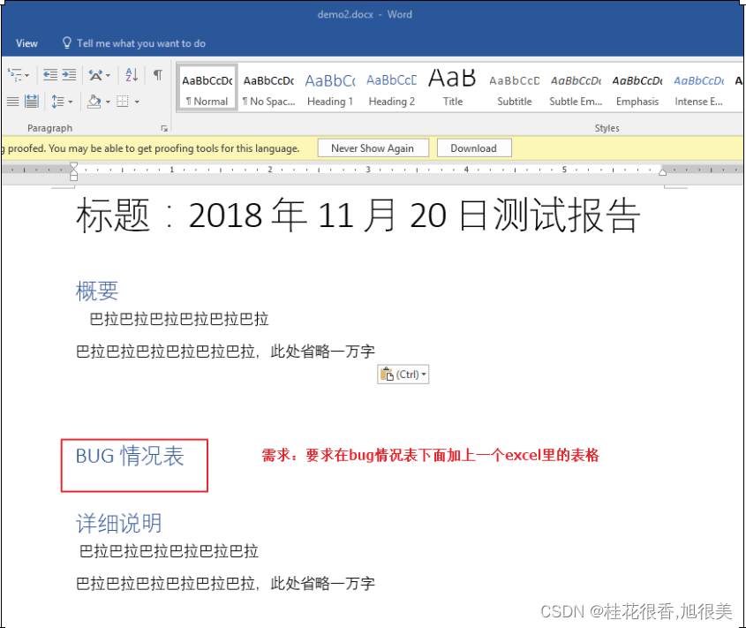The height and width of the screenshot is (628, 746).
Task: Click the document title 标题 line
Action: (x=358, y=216)
